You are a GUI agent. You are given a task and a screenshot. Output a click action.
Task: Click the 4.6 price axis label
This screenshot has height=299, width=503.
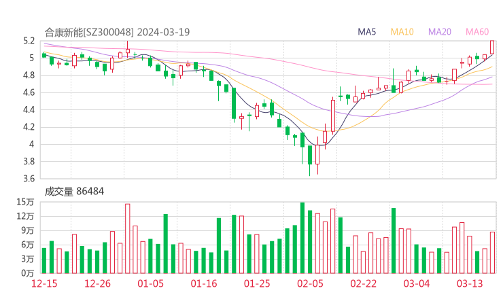29,92
